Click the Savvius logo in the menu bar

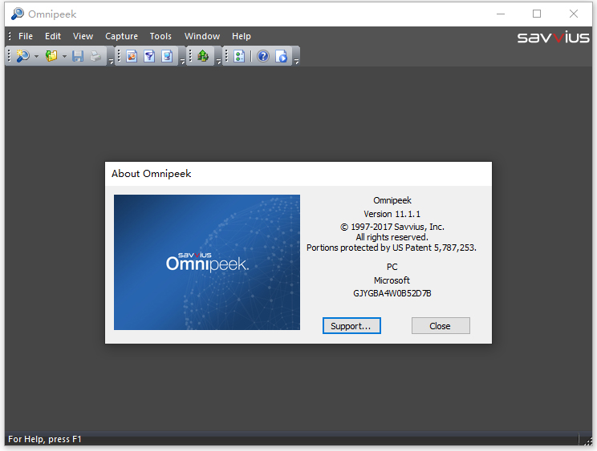pos(553,37)
